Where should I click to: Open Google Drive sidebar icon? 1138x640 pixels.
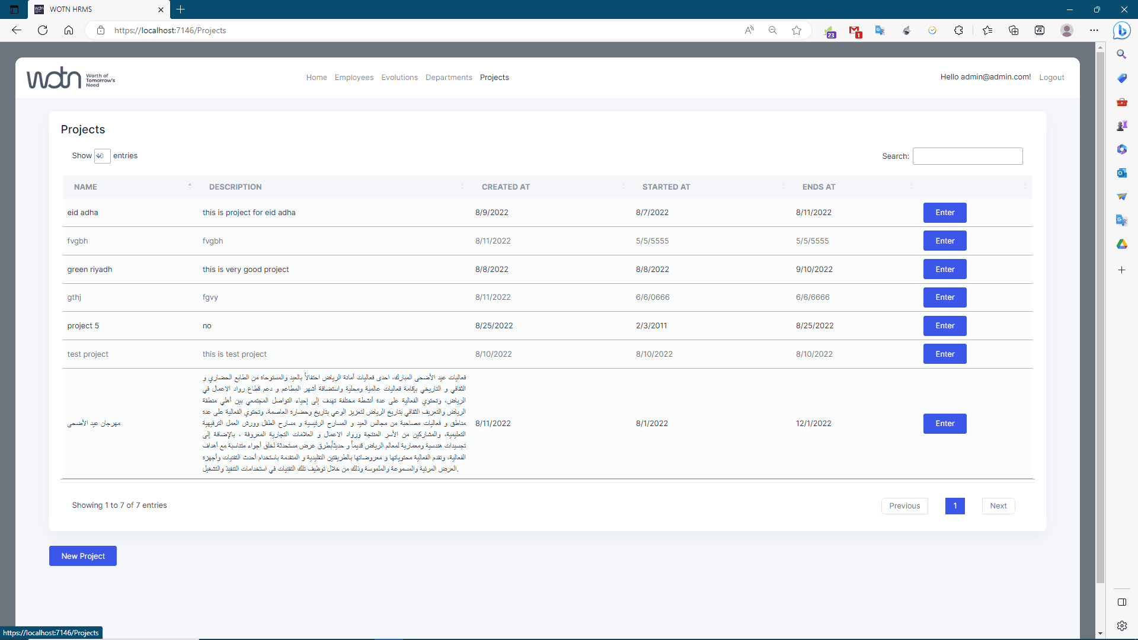pos(1121,244)
